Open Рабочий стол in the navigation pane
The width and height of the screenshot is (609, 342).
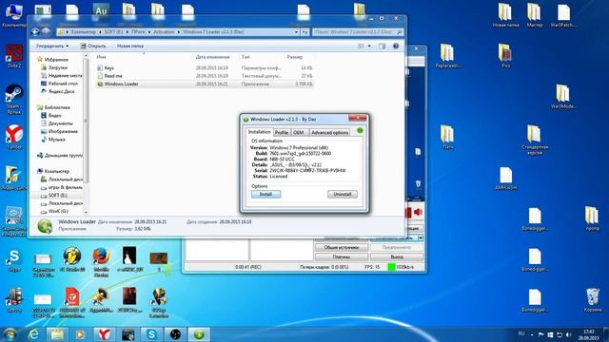point(59,84)
